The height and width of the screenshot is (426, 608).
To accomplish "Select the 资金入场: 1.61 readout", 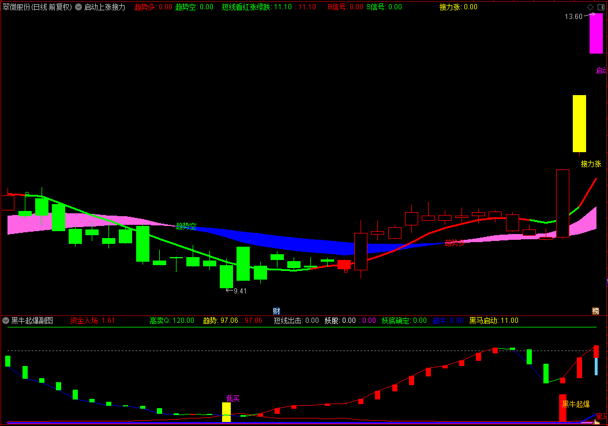I will 92,321.
